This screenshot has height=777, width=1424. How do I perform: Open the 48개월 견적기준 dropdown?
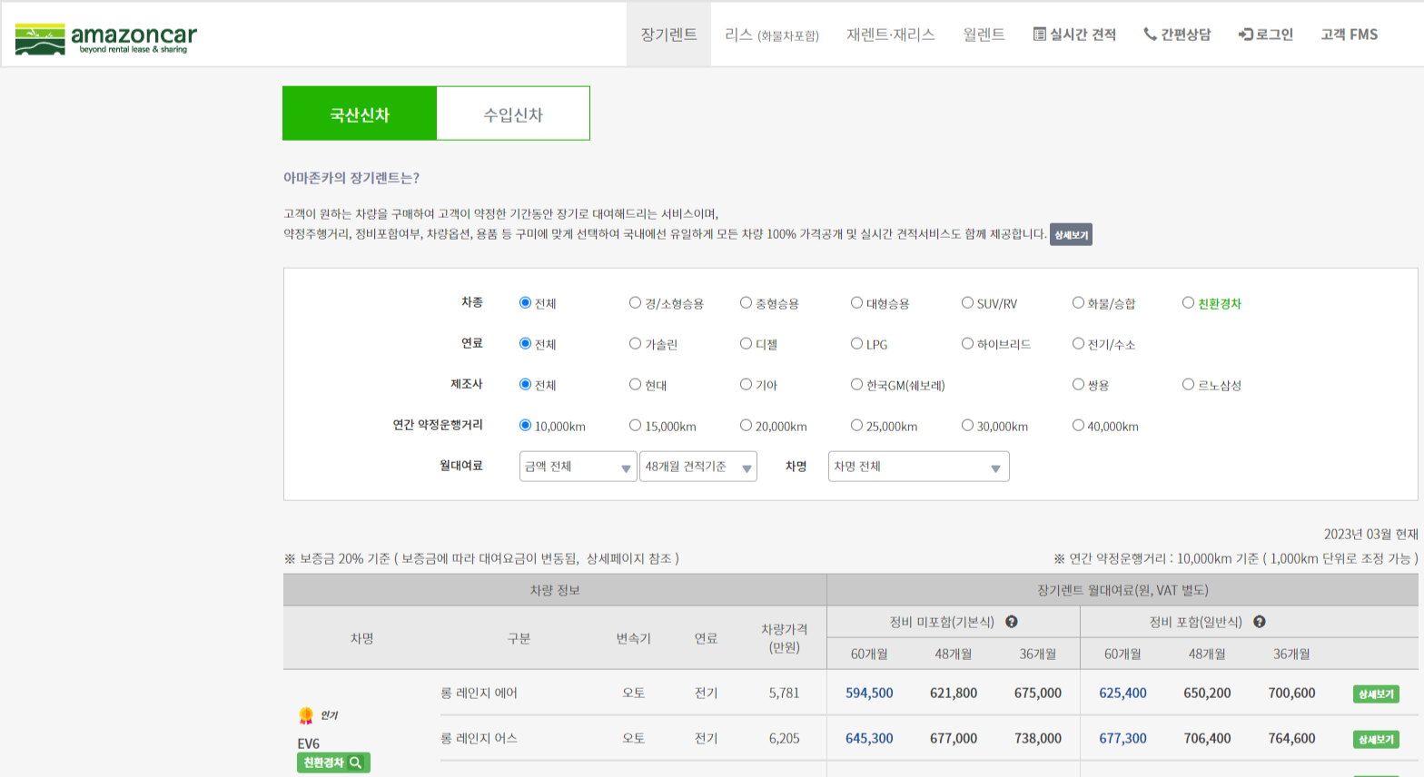[x=697, y=467]
